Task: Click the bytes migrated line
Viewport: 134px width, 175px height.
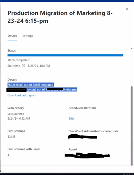Action: tap(42, 90)
